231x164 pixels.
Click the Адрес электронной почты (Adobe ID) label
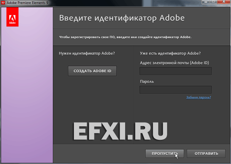174,63
